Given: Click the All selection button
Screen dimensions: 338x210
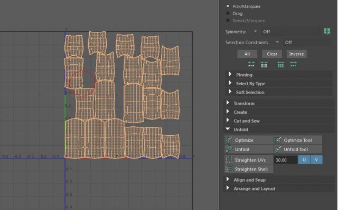Looking at the screenshot, I should pyautogui.click(x=247, y=54).
